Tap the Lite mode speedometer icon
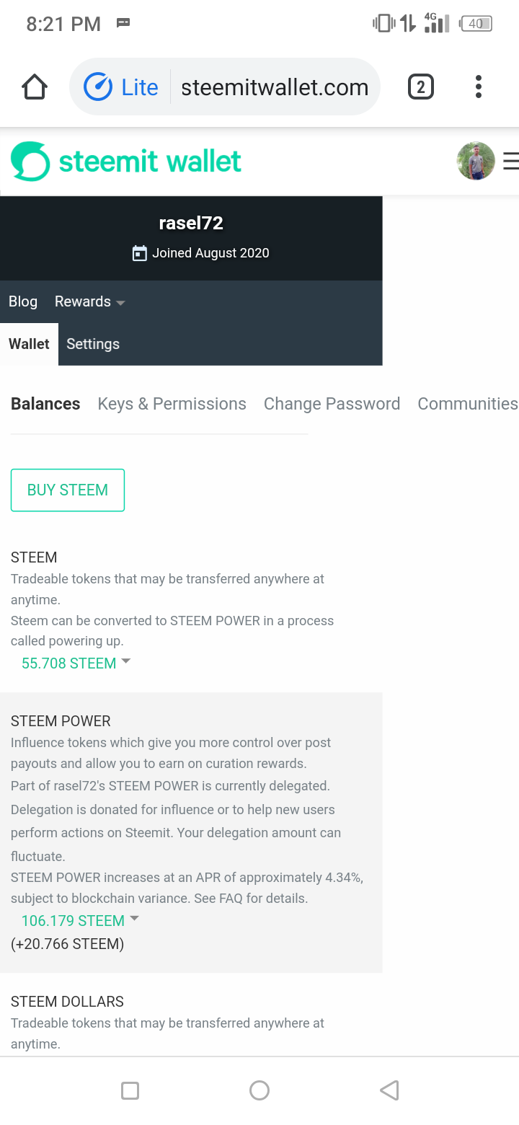Viewport: 519px width, 1125px height. click(98, 87)
